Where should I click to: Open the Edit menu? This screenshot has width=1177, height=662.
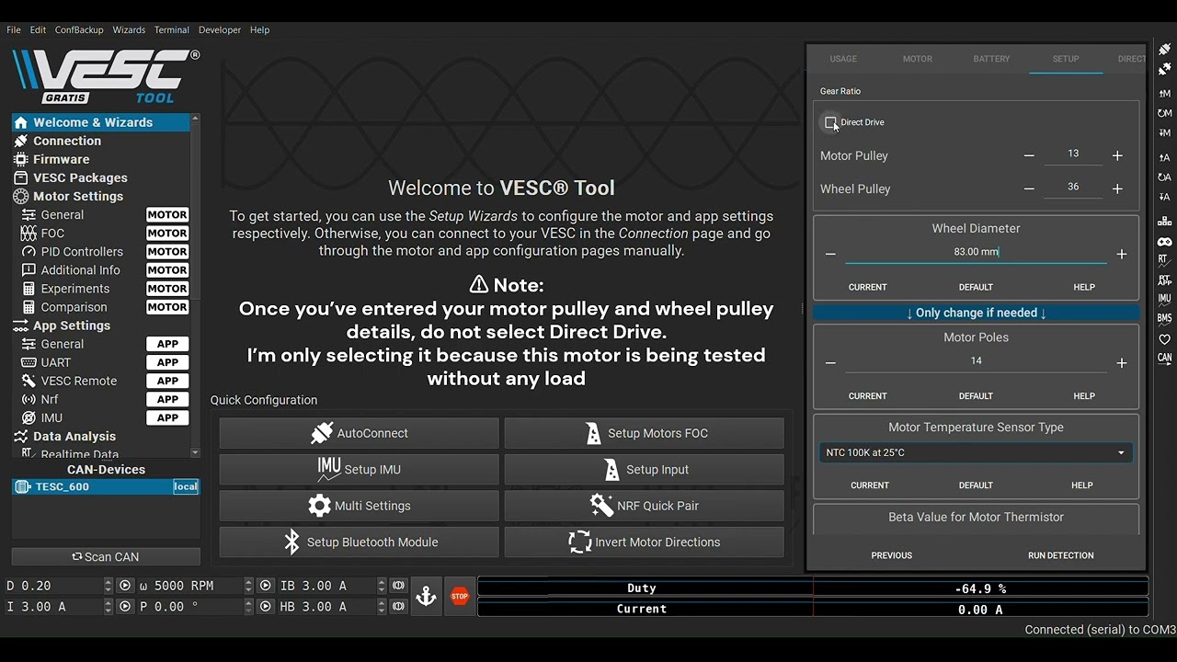38,30
